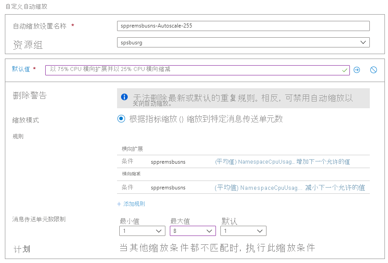Select the 根据指标缩放 radio button
388x263 pixels.
pos(121,119)
